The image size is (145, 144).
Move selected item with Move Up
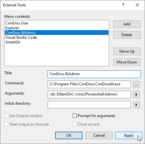pos(127,51)
